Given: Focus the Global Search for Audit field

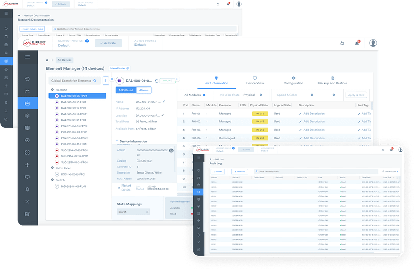Looking at the screenshot, I should (x=316, y=172).
